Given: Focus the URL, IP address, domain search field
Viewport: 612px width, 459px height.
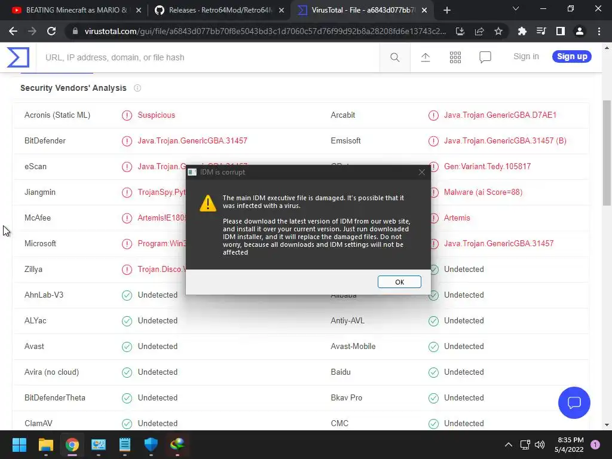Looking at the screenshot, I should (x=207, y=57).
